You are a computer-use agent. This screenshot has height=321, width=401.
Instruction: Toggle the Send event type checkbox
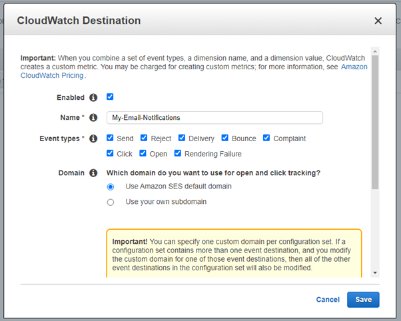[x=111, y=139]
